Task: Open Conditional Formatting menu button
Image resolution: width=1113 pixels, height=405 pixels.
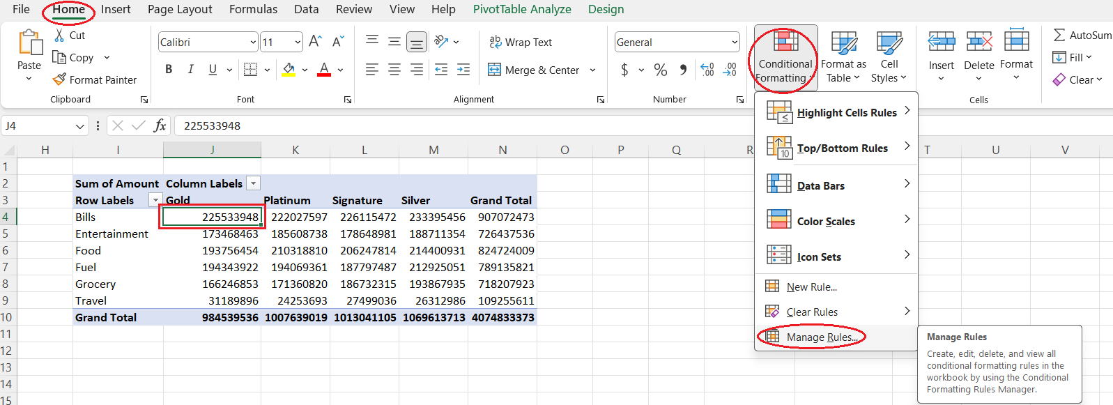Action: [785, 57]
